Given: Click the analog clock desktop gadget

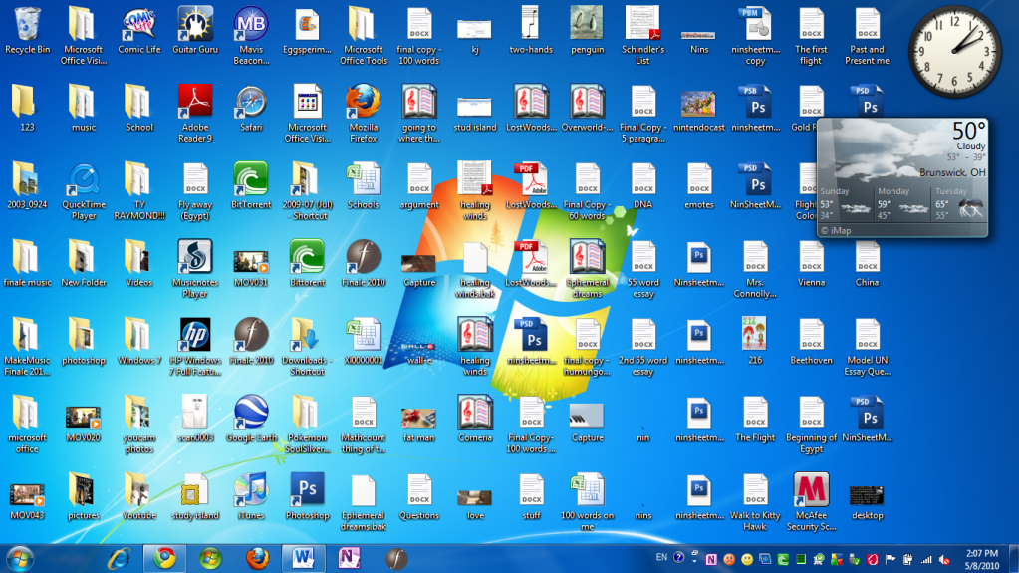Looking at the screenshot, I should 954,52.
